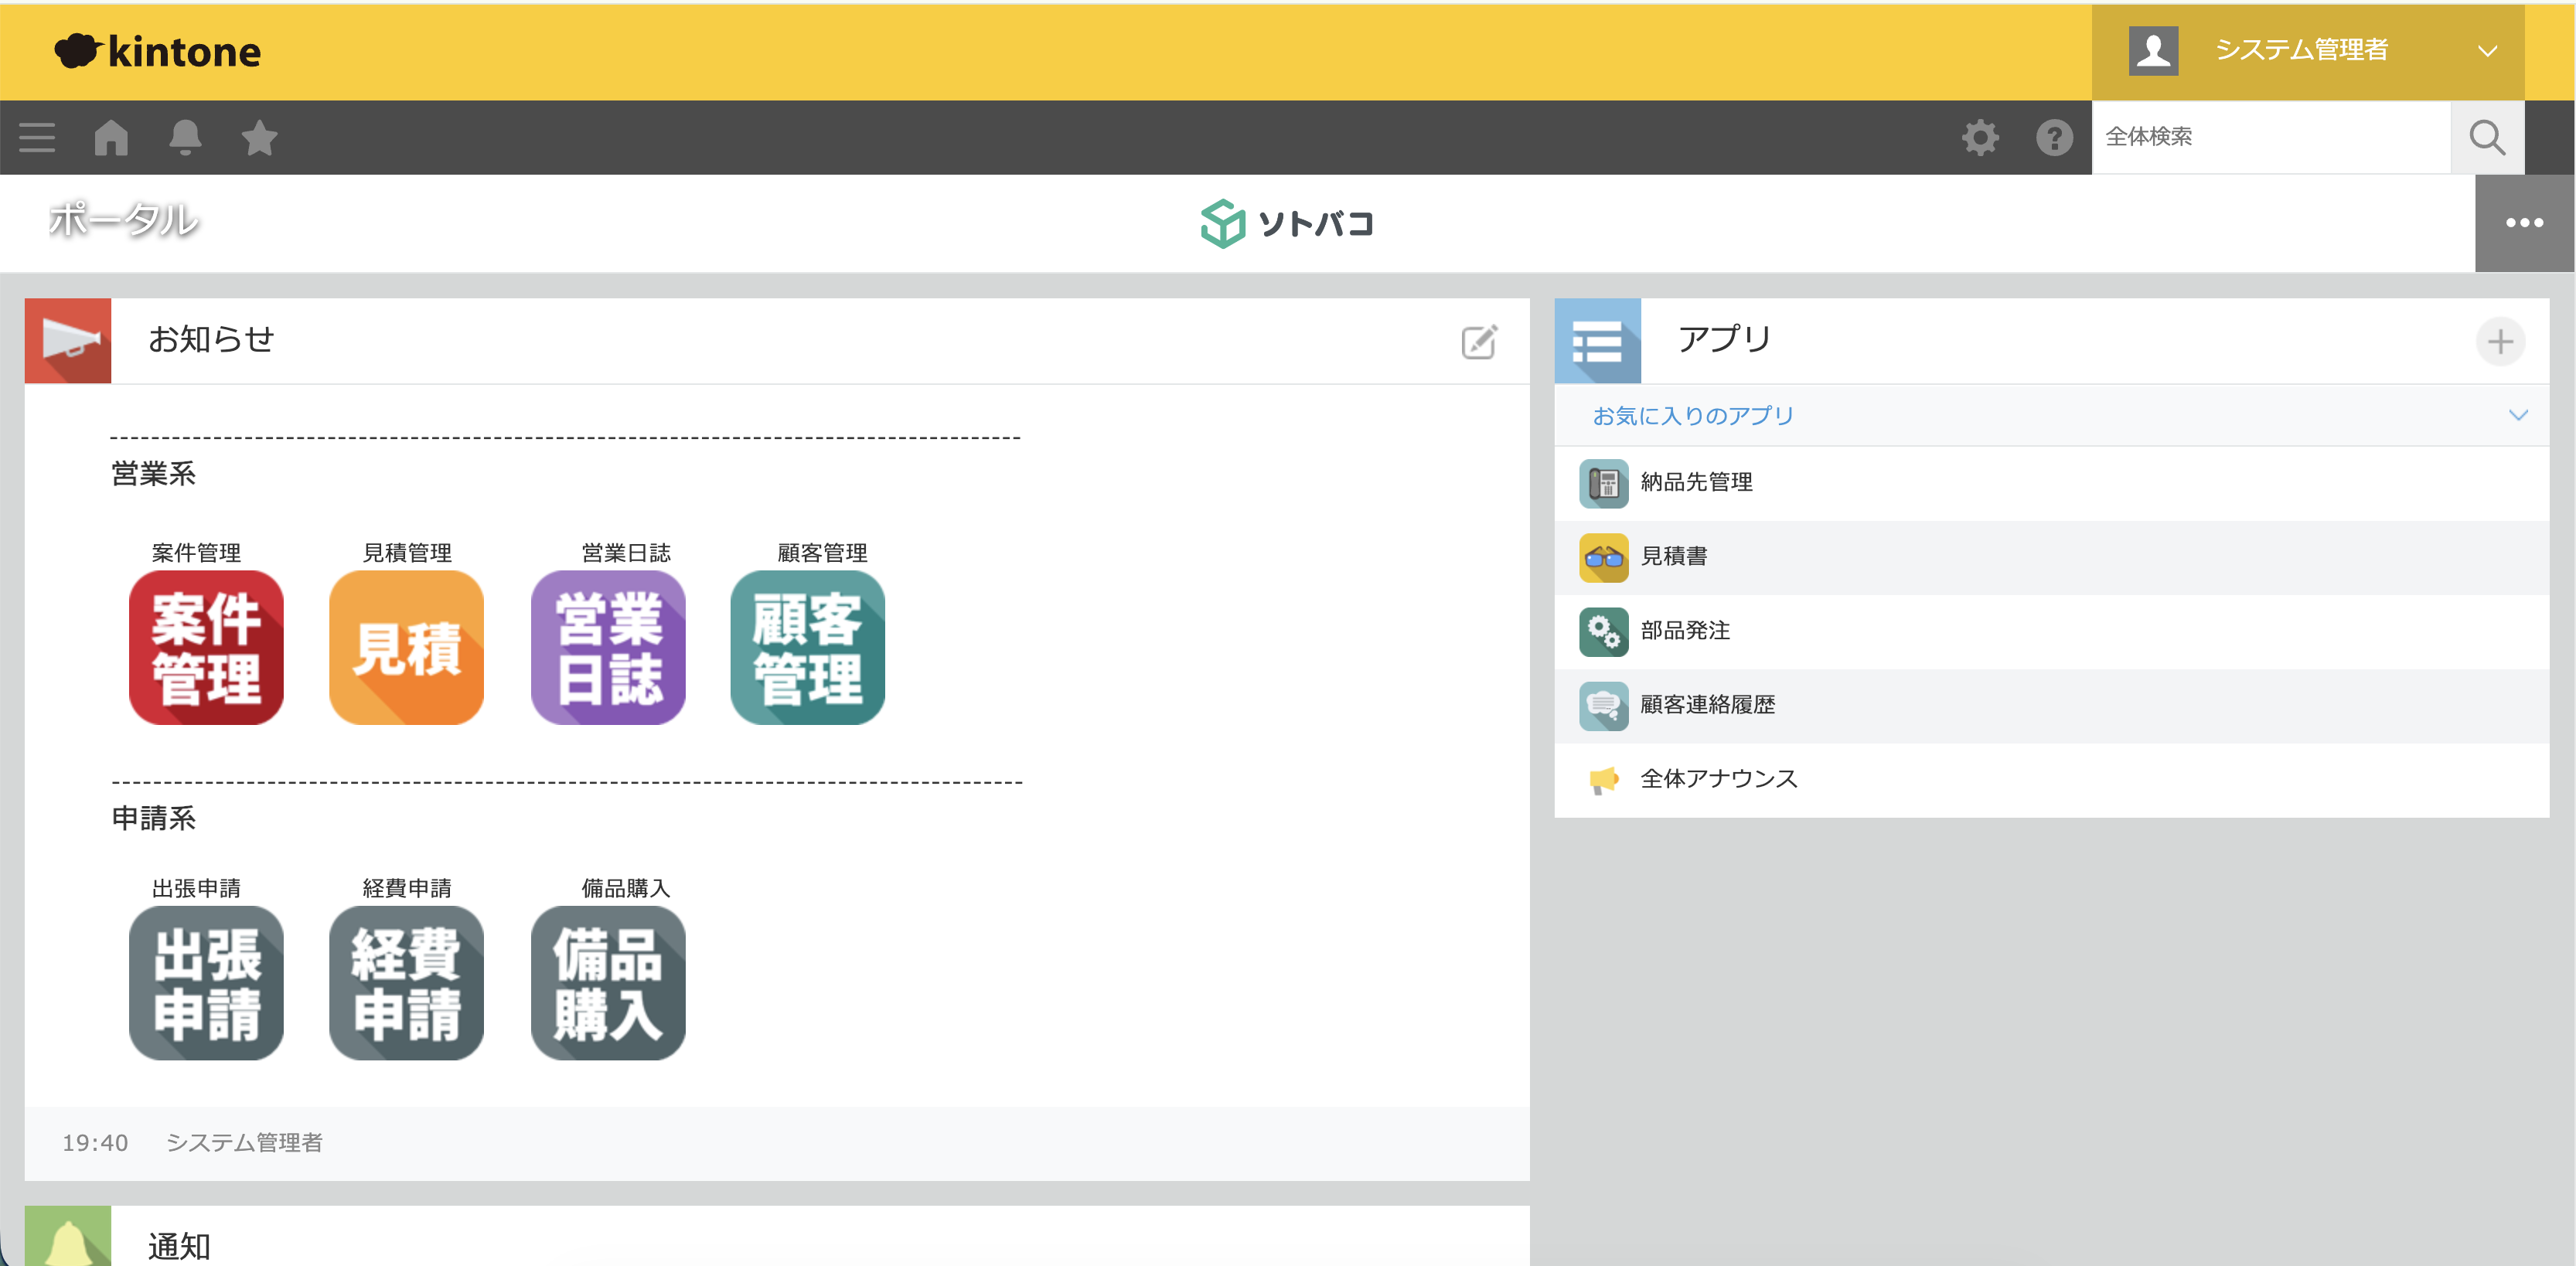Edit the お知らせ announcement section
Screen dimensions: 2576x1266
[1479, 342]
